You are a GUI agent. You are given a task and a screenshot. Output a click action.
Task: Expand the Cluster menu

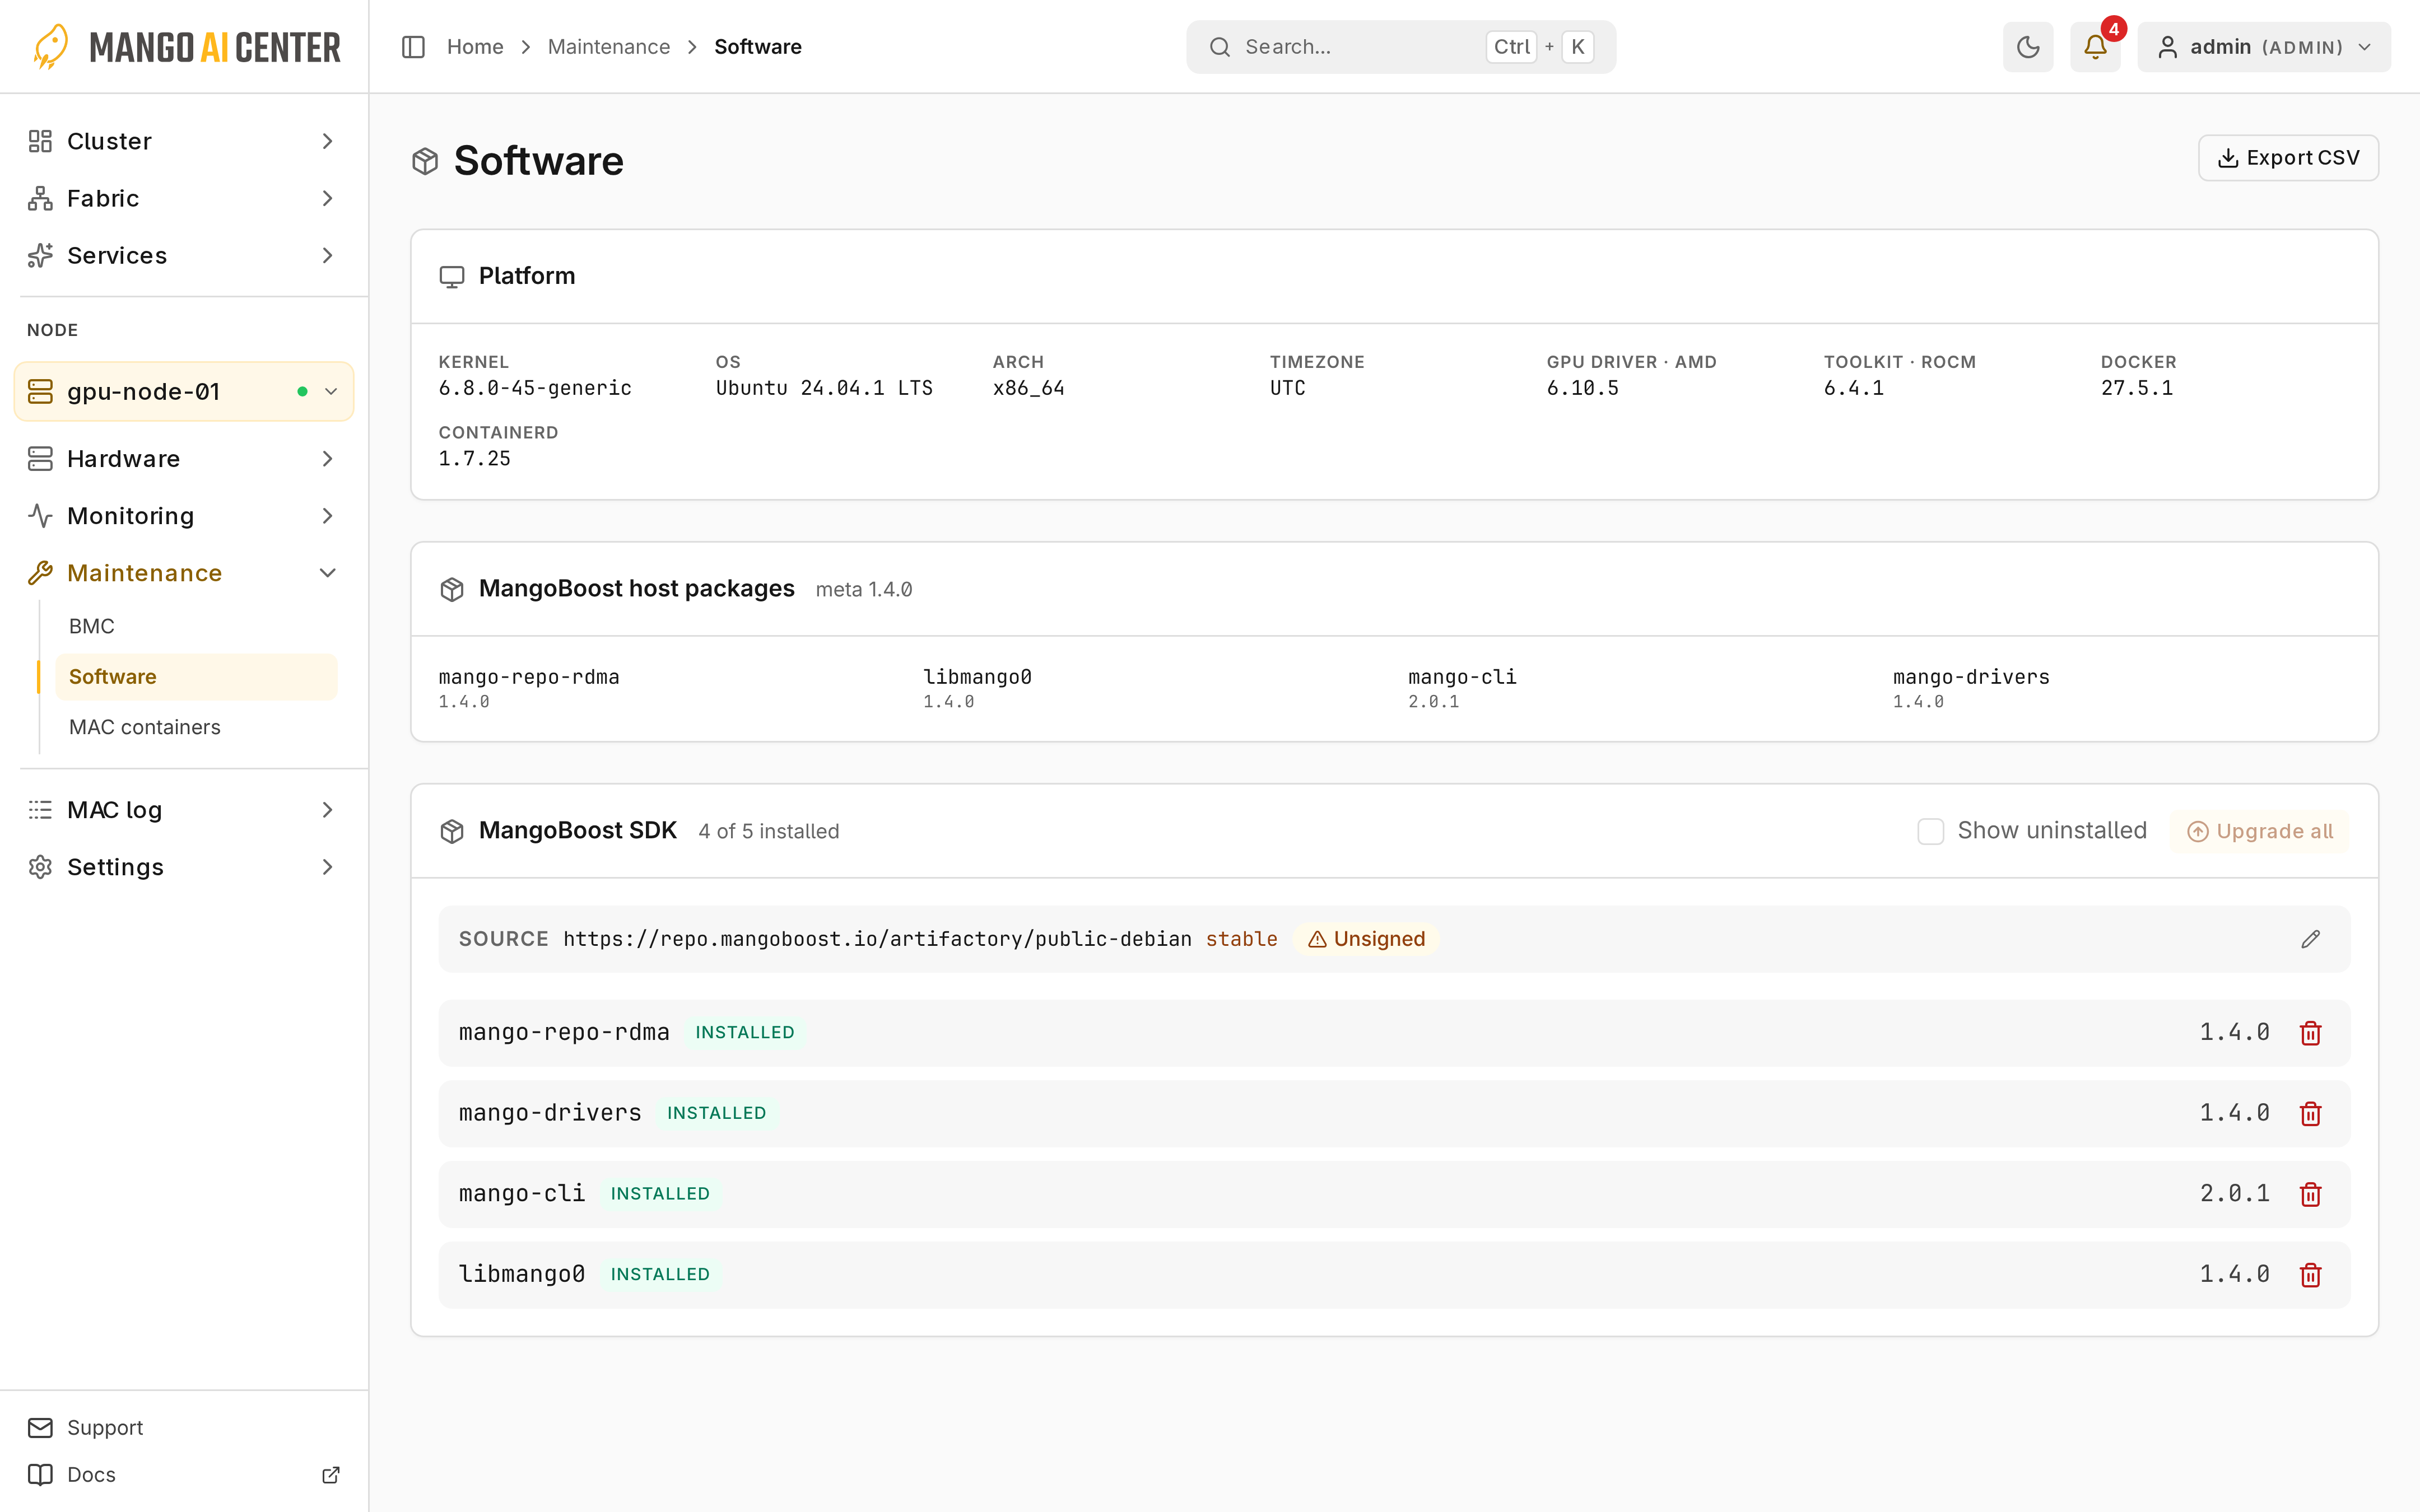point(184,141)
